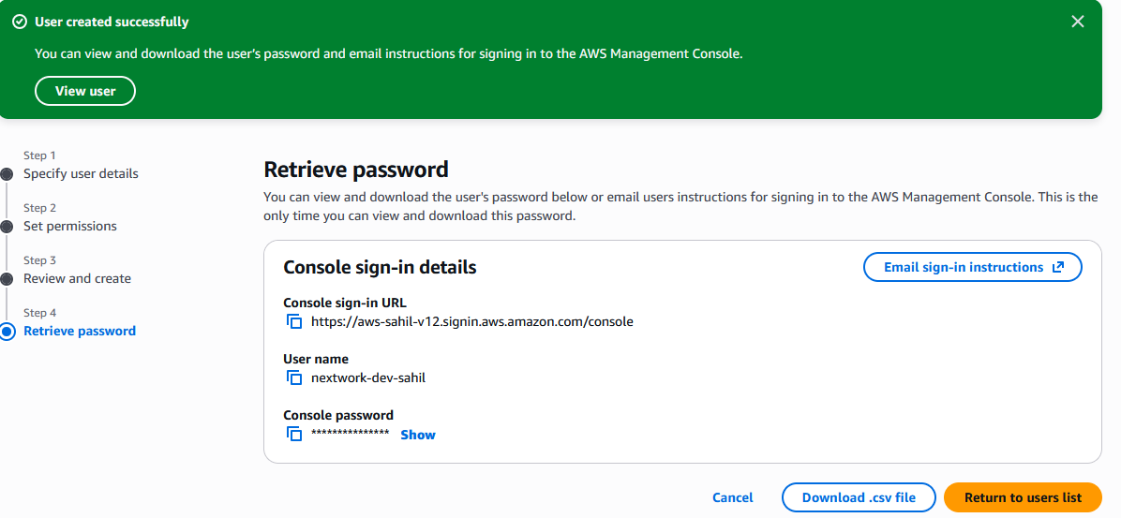Dismiss the success notification banner
The height and width of the screenshot is (518, 1121).
(x=1079, y=21)
